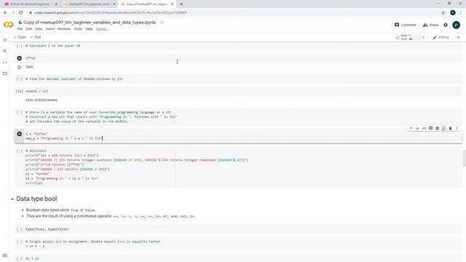Click the execution bracket of the Solutions cell
Viewport: 466px width, 262px height.
pyautogui.click(x=20, y=151)
